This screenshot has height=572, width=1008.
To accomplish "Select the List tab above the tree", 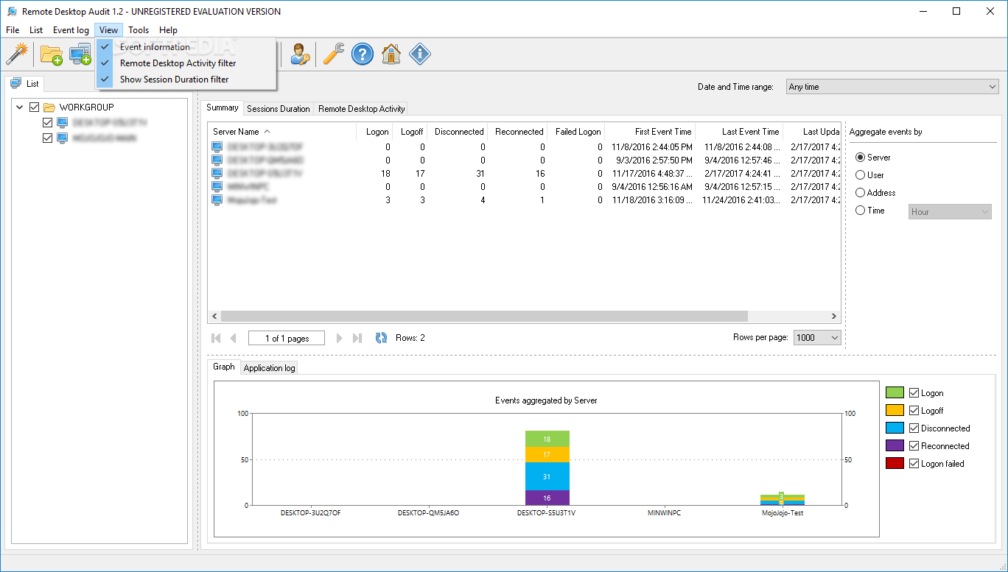I will point(25,84).
